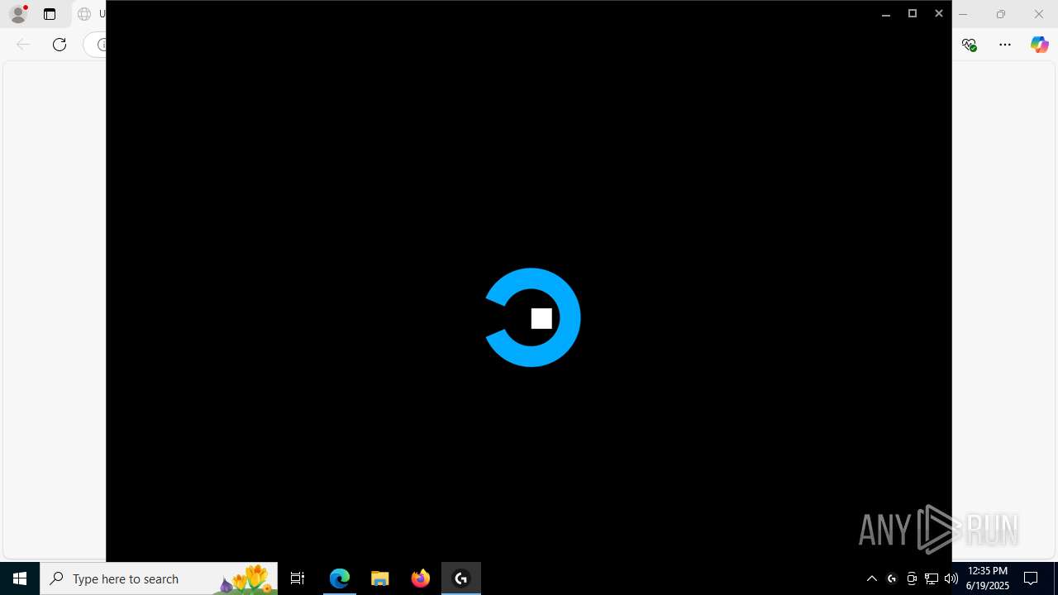Select the Edge browser tab
The image size is (1058, 595).
pos(89,14)
